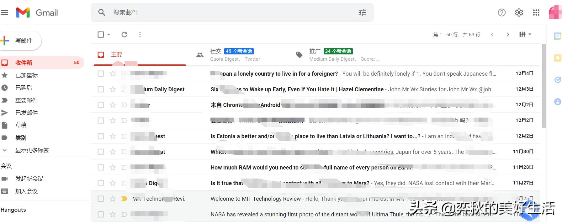The image size is (562, 222).
Task: Show search options filter icon
Action: 362,13
